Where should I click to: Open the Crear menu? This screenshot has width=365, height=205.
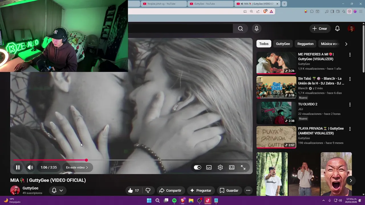click(320, 28)
